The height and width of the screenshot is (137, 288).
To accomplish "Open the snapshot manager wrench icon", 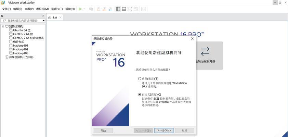I will tap(110, 9).
